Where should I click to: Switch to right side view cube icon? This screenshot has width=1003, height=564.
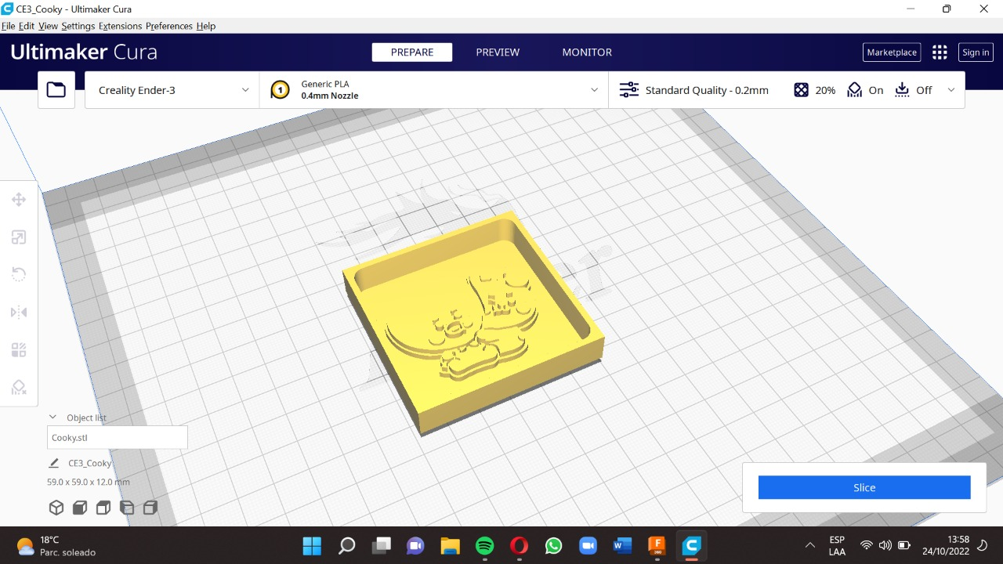(150, 508)
